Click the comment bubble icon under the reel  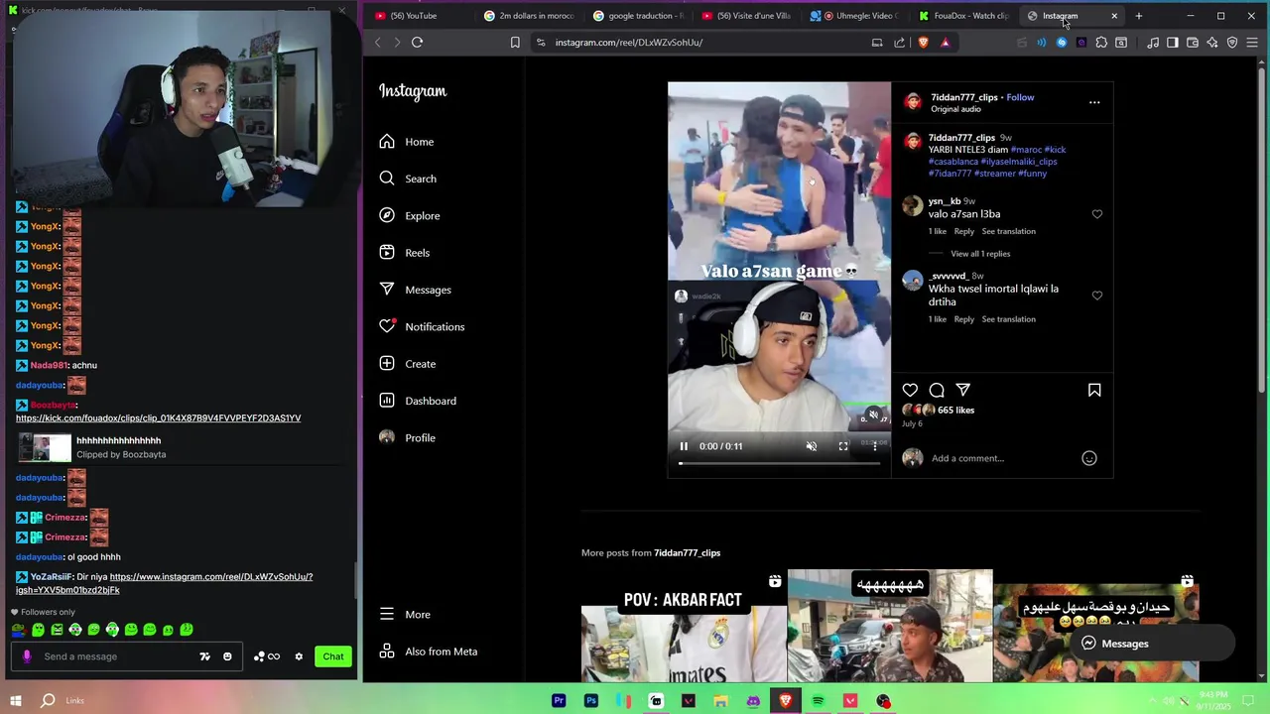(937, 391)
